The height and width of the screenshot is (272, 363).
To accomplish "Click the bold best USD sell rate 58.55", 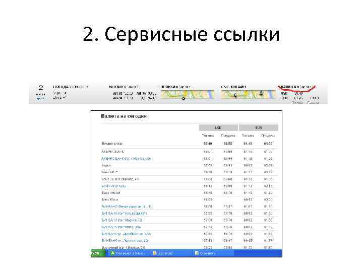I will [228, 144].
